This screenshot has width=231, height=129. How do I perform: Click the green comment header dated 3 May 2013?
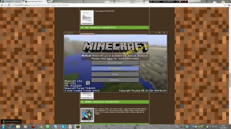(x=114, y=27)
